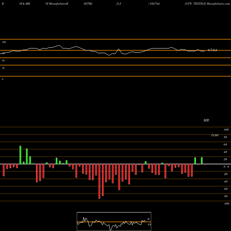Click the GTN TEXTILE MunafaSutra.com header text

(207, 4)
